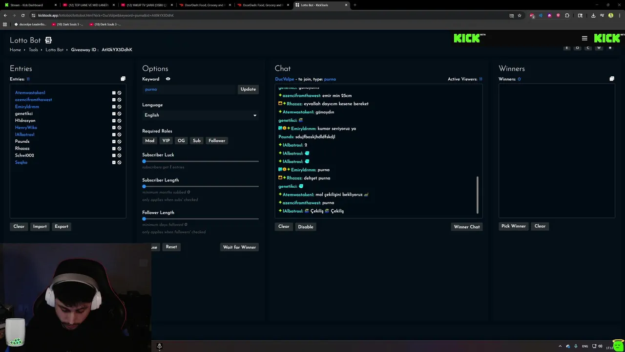
Task: Toggle the VIP required role
Action: pyautogui.click(x=166, y=141)
